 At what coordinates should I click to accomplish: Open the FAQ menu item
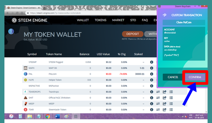point(145,20)
